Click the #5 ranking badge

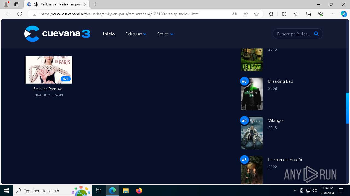(244, 160)
